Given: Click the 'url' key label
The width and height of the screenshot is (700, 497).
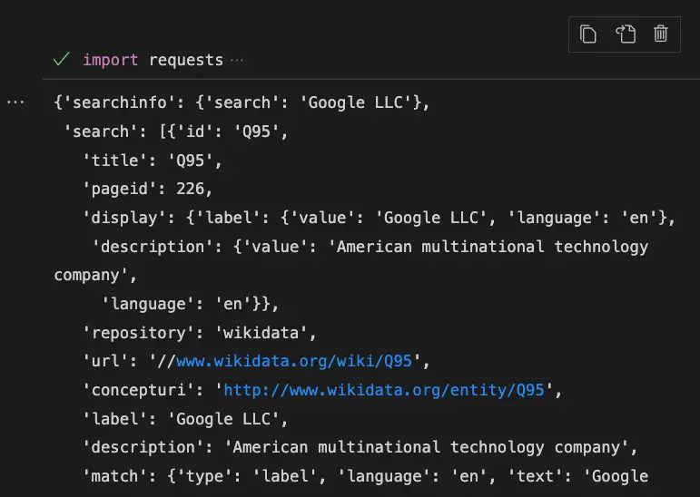Looking at the screenshot, I should point(105,360).
